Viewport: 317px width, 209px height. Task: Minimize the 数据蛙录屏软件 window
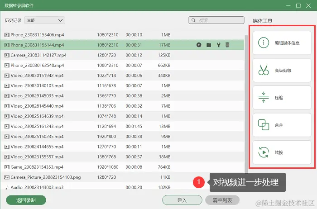pos(288,5)
